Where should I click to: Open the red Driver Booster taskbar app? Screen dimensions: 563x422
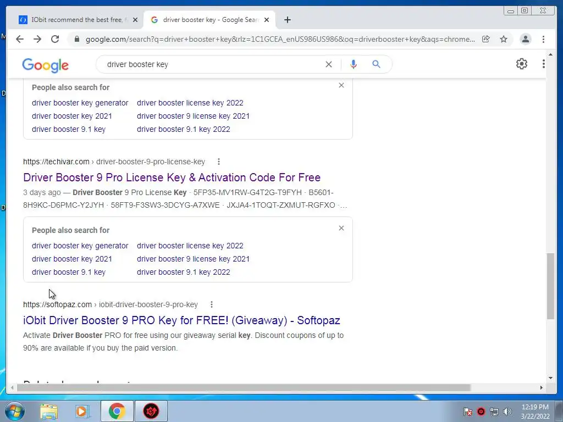tap(151, 411)
